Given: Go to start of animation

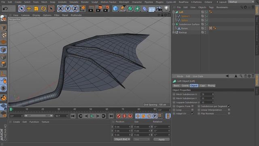Looking at the screenshot, I should (73, 116).
